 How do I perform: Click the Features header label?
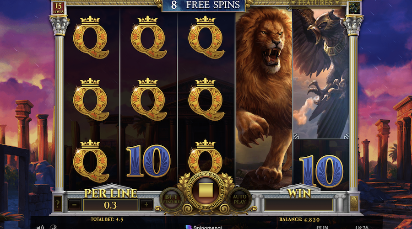pos(315,3)
